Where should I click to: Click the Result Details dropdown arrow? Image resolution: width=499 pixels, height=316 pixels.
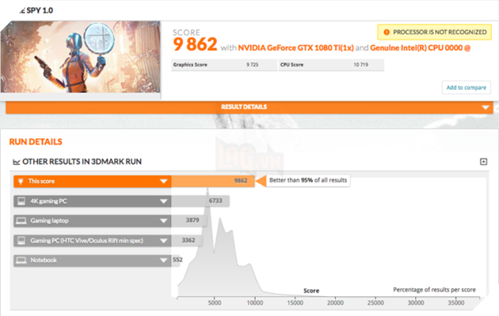tap(486, 107)
